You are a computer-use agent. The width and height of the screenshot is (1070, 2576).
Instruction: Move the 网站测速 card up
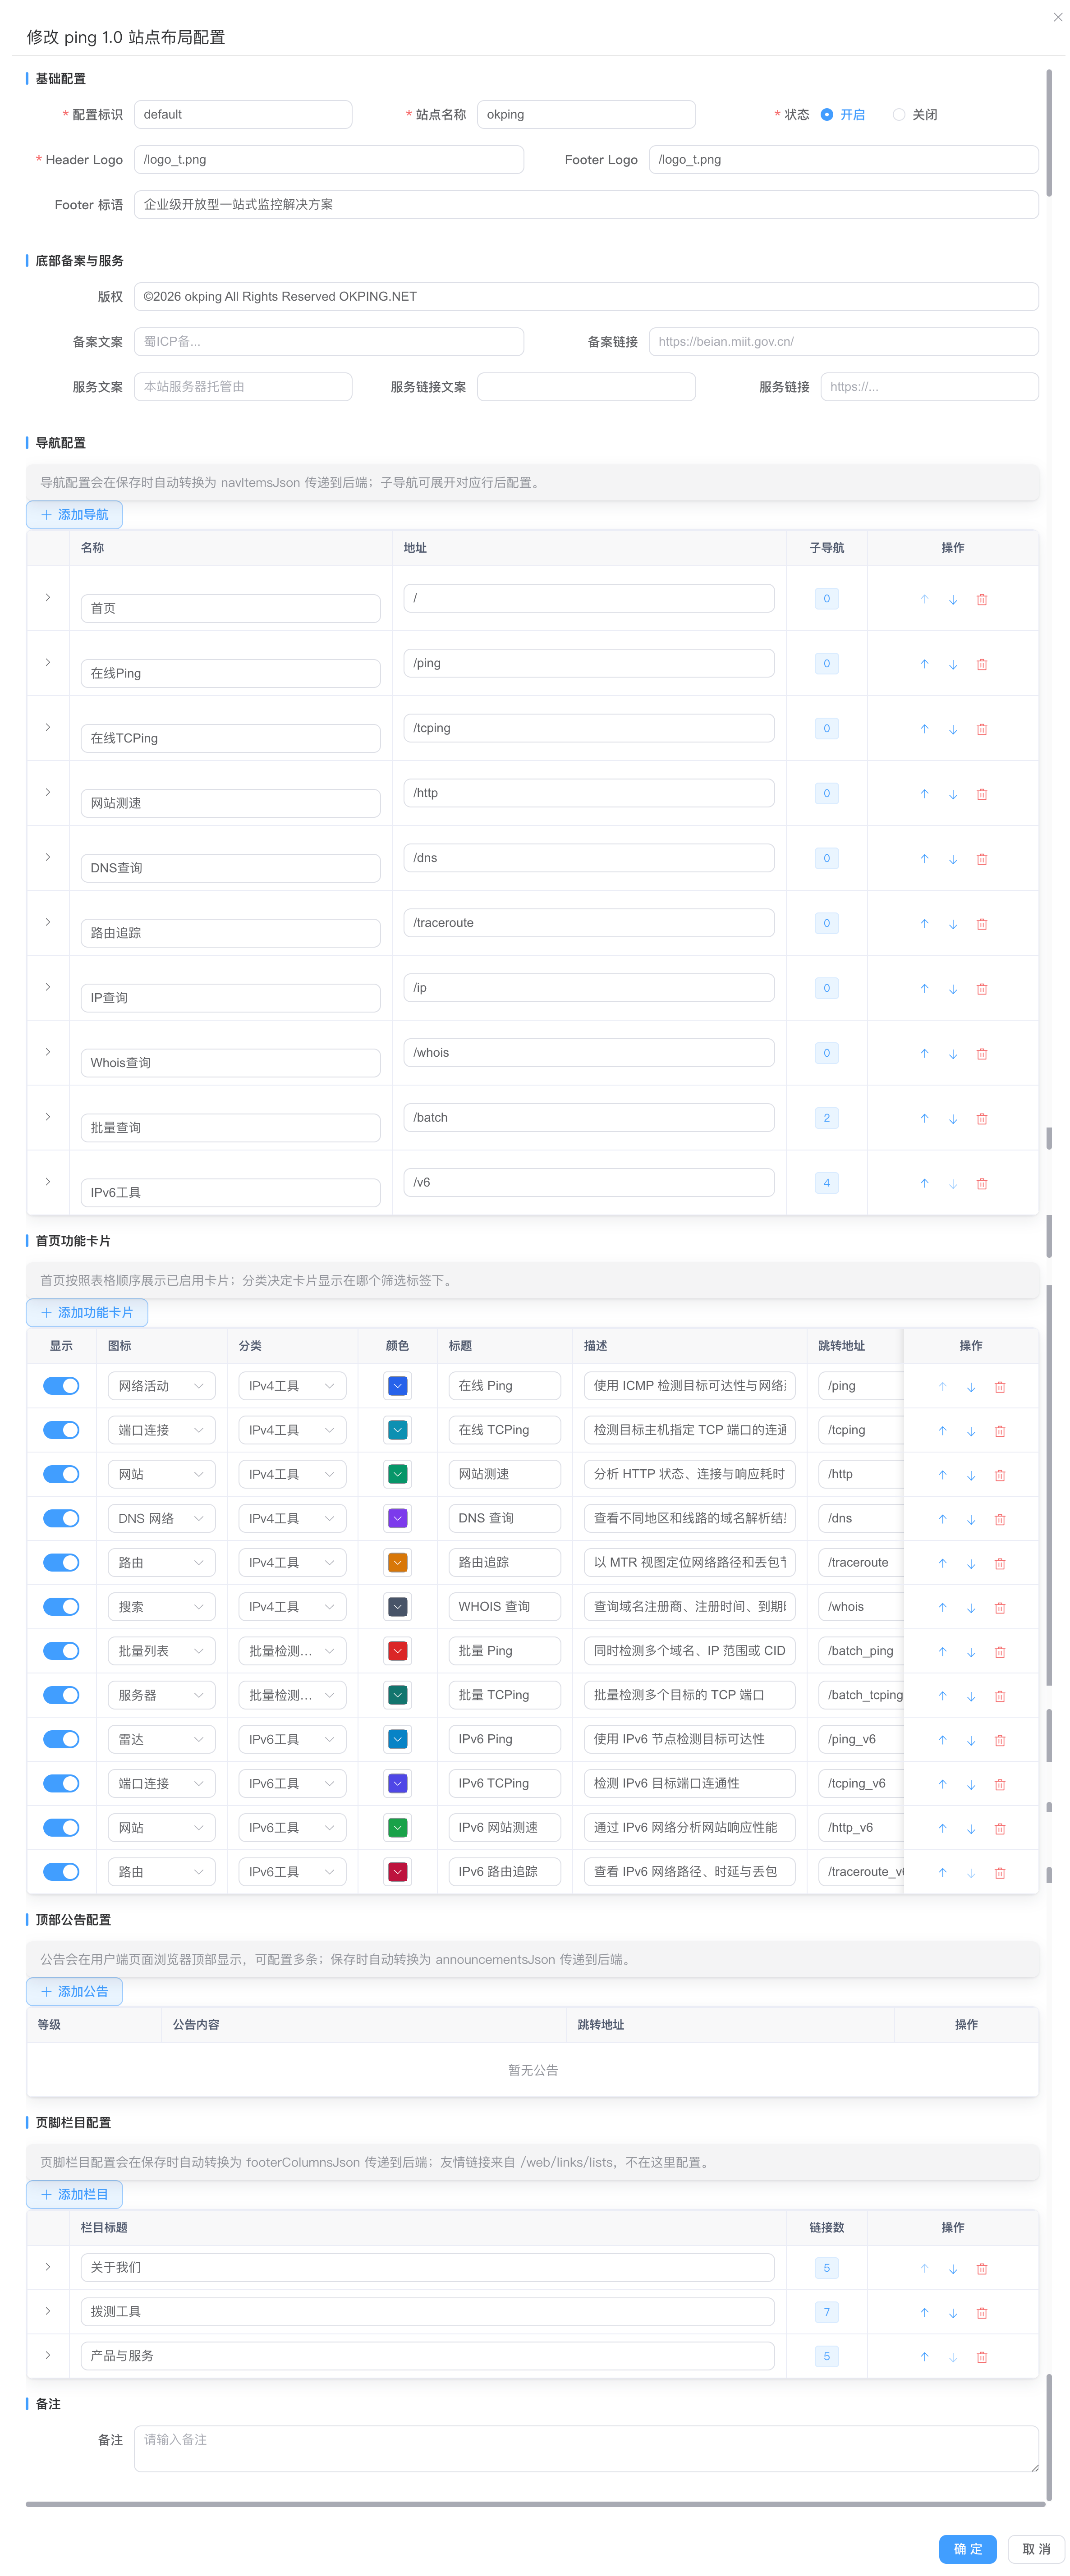pyautogui.click(x=942, y=1475)
